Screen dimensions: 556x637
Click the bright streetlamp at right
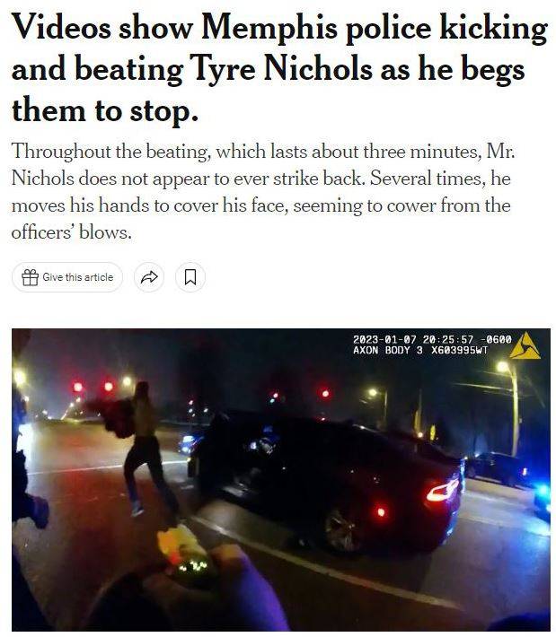point(503,367)
